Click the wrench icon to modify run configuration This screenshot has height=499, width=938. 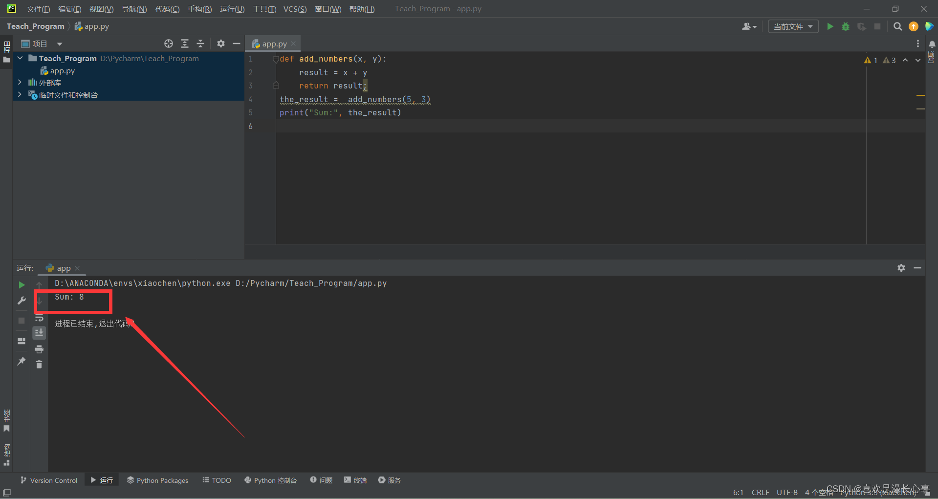pos(21,300)
